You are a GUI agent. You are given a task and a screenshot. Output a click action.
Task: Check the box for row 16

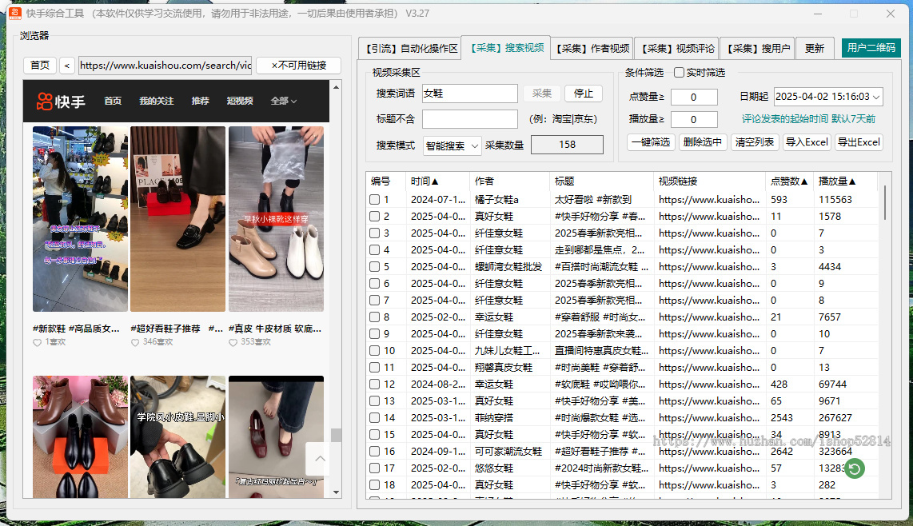[x=374, y=452]
